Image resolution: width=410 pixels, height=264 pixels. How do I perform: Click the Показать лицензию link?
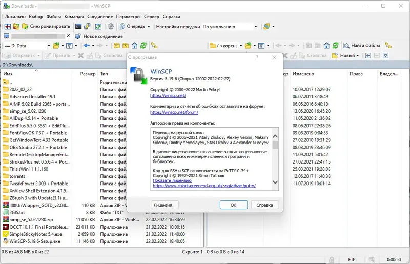click(172, 180)
